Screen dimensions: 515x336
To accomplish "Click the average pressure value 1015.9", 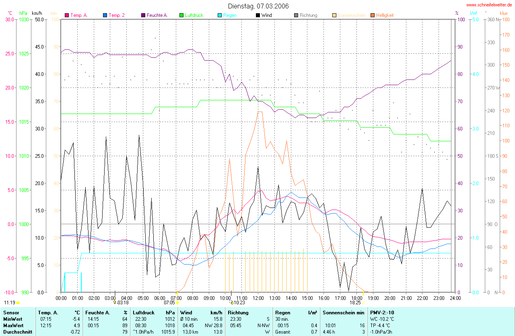I will point(168,332).
